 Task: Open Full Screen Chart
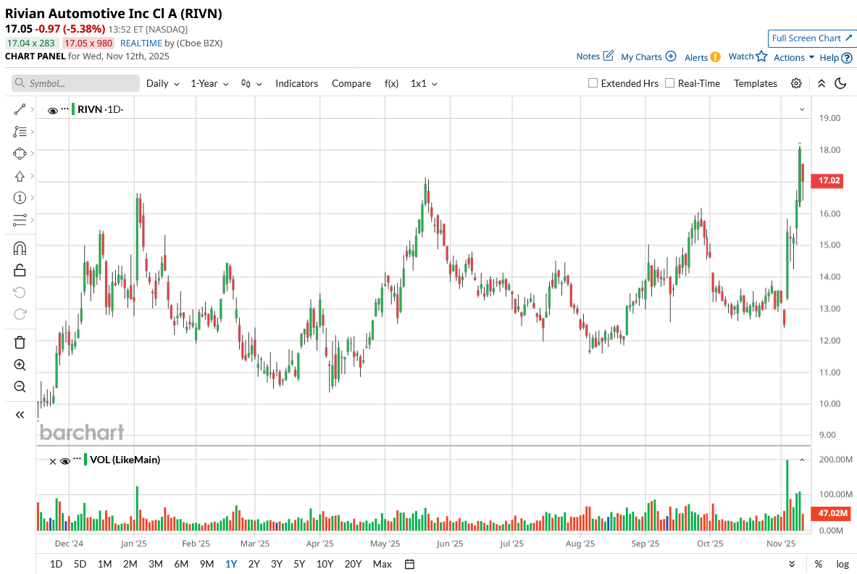tap(811, 38)
